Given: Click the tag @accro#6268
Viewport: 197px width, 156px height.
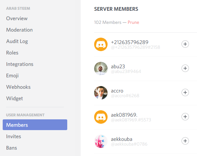Looking at the screenshot, I should point(125,96).
